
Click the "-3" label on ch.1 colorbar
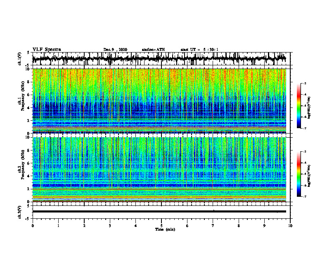pos(305,84)
